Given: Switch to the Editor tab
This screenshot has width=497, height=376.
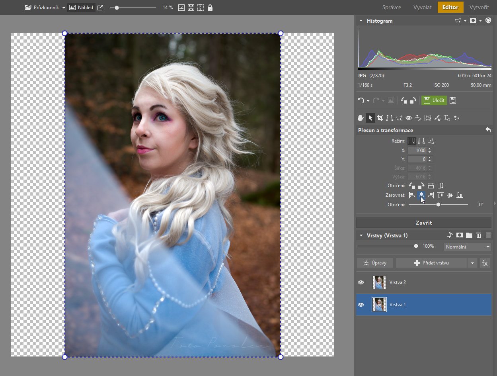Looking at the screenshot, I should pyautogui.click(x=450, y=7).
